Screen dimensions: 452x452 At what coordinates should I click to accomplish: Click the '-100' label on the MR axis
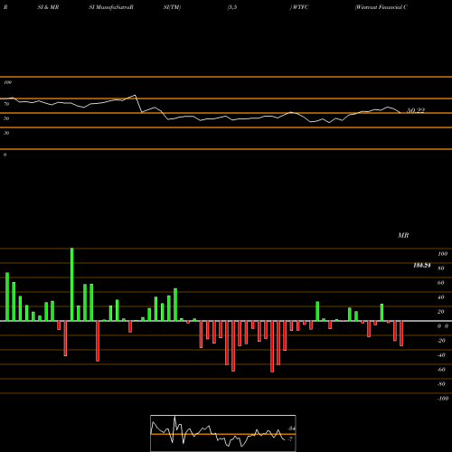click(442, 399)
